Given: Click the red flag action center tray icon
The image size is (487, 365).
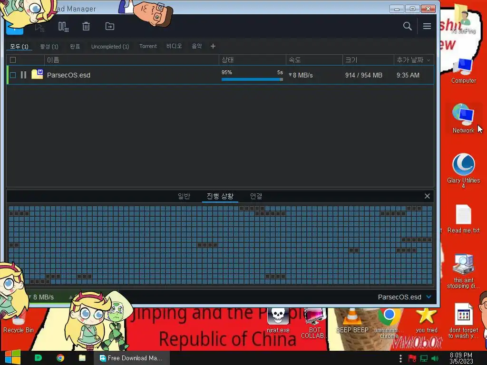Looking at the screenshot, I should point(412,358).
